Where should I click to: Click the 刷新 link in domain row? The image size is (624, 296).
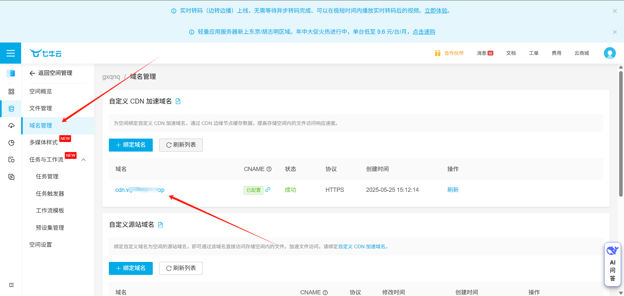click(453, 190)
